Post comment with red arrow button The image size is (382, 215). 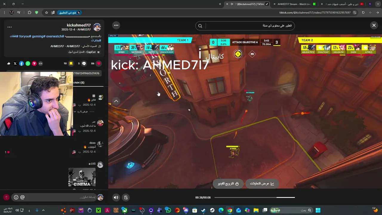pyautogui.click(x=6, y=197)
